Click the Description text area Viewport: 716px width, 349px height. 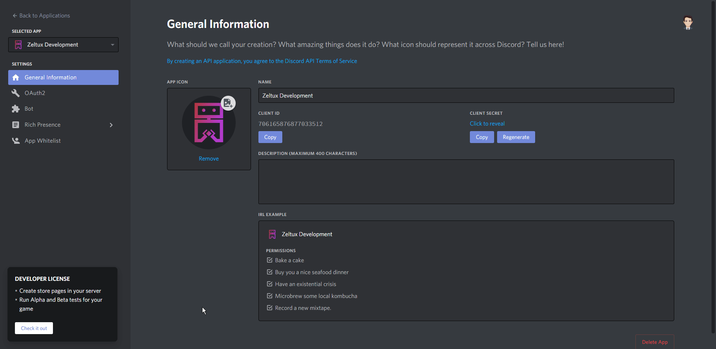point(466,182)
